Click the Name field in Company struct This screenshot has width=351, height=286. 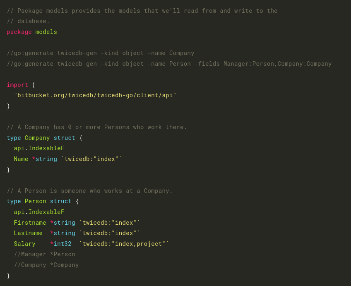(21, 159)
